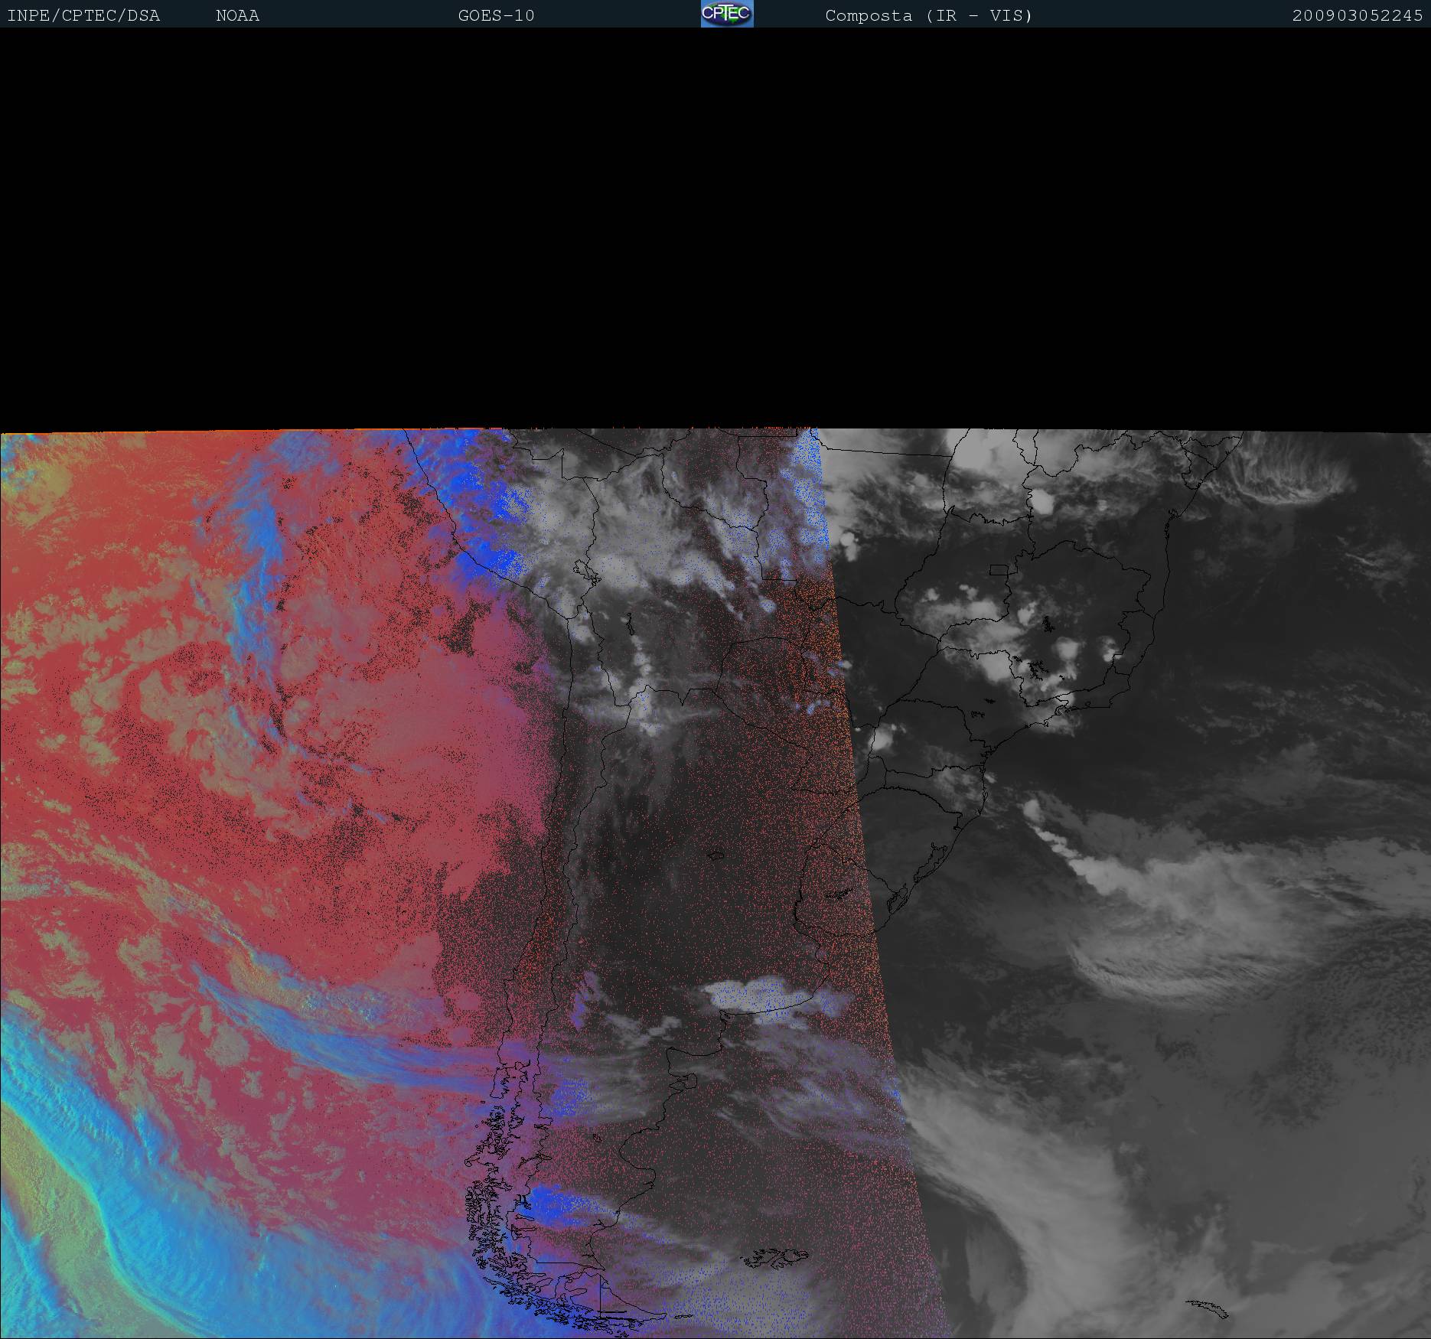Click the CPTEC logo in the header

pos(727,14)
